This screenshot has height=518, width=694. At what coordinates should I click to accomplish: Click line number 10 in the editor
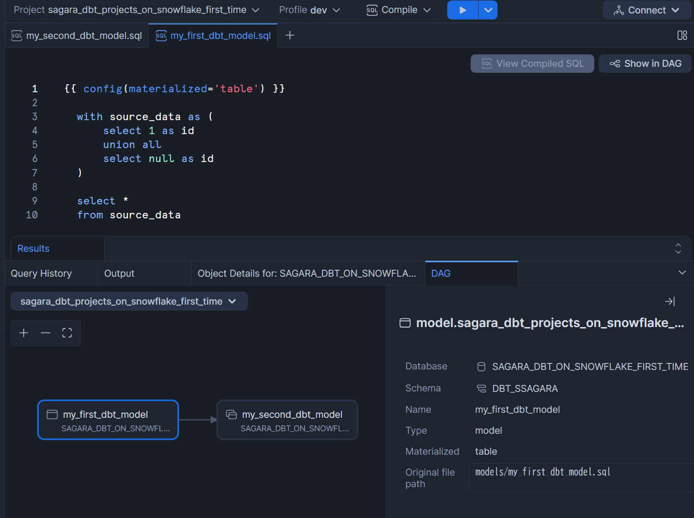click(32, 215)
